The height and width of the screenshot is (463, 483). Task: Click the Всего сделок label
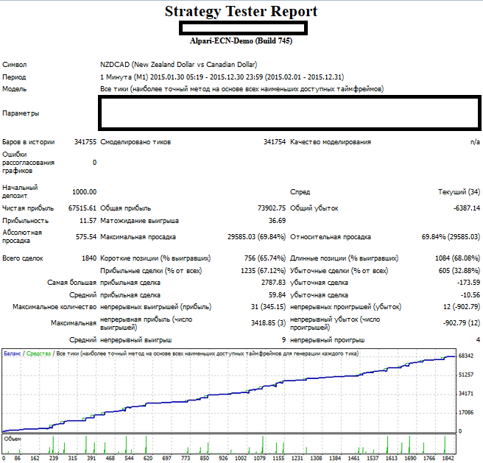point(23,258)
